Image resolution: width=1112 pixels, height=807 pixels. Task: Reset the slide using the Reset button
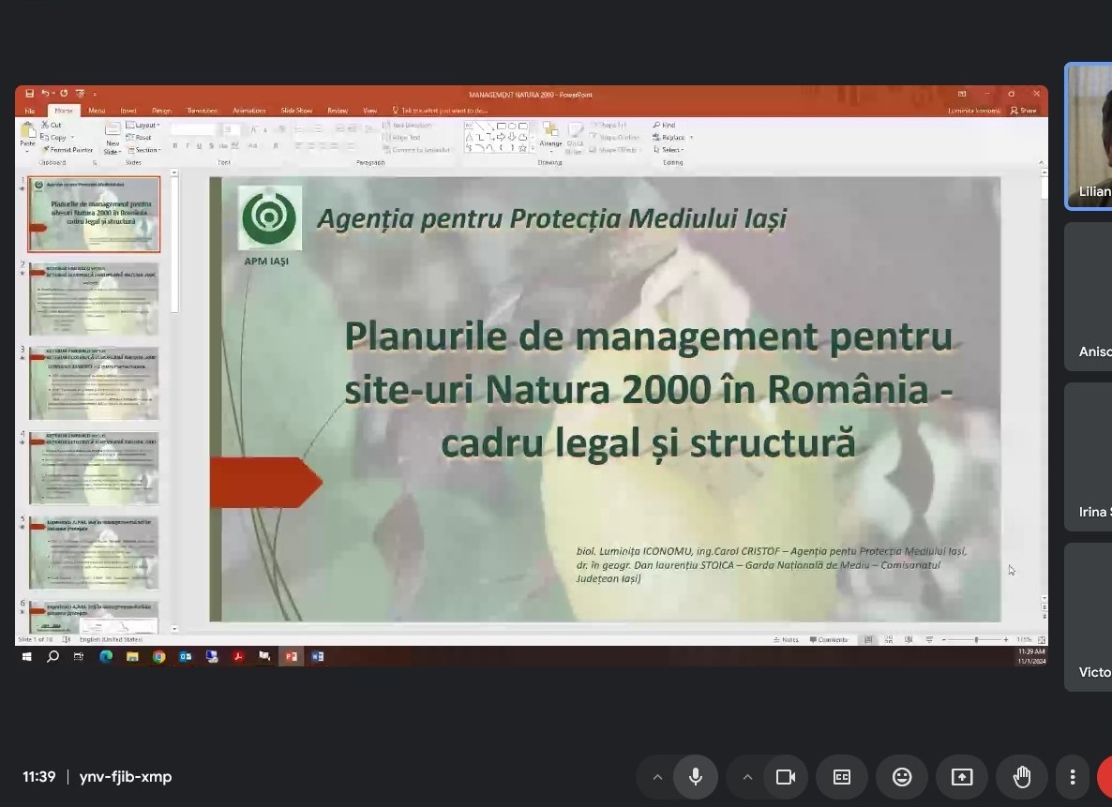click(139, 138)
